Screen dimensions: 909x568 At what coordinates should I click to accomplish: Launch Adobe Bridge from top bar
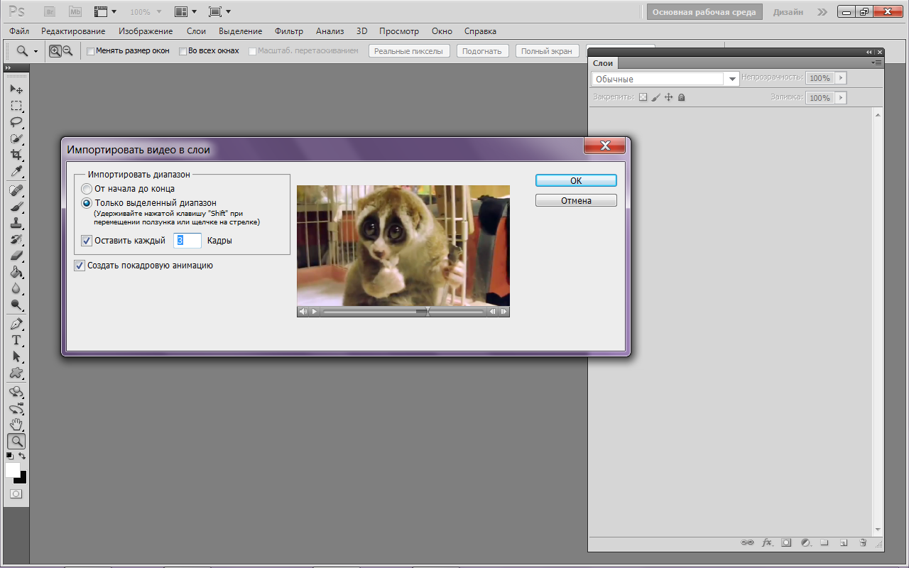pyautogui.click(x=49, y=12)
